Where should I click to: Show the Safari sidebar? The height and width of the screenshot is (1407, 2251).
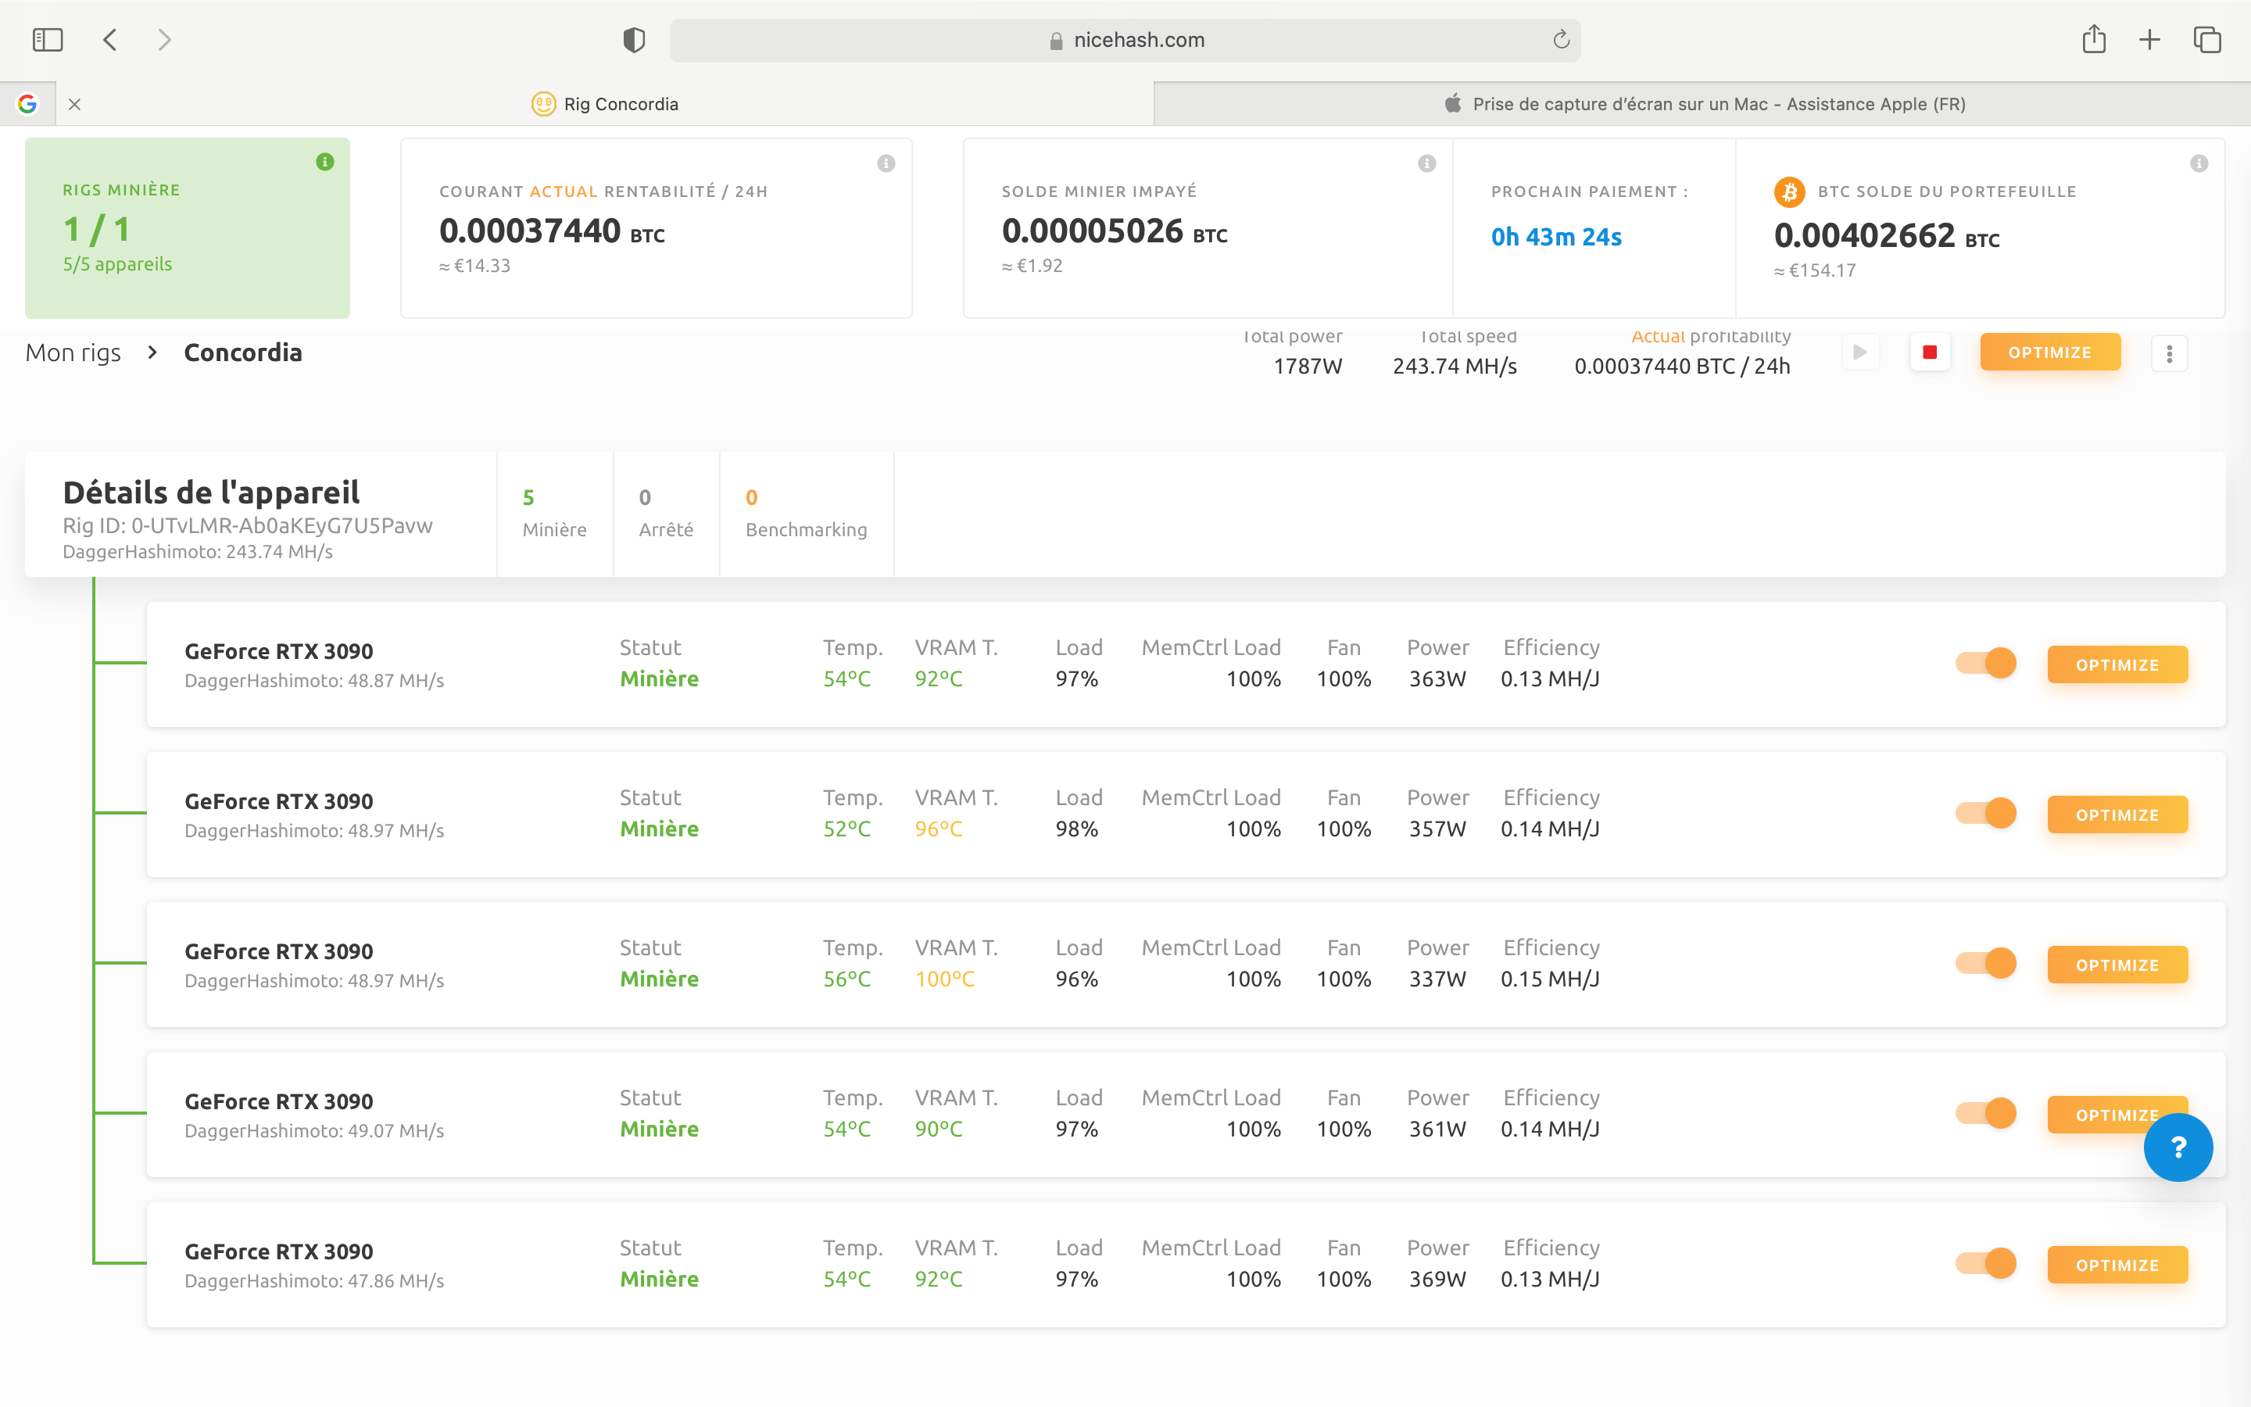click(x=48, y=39)
